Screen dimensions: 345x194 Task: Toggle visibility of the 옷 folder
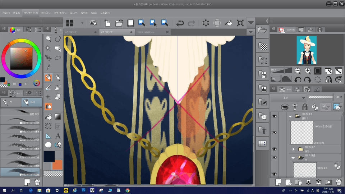[274, 157]
